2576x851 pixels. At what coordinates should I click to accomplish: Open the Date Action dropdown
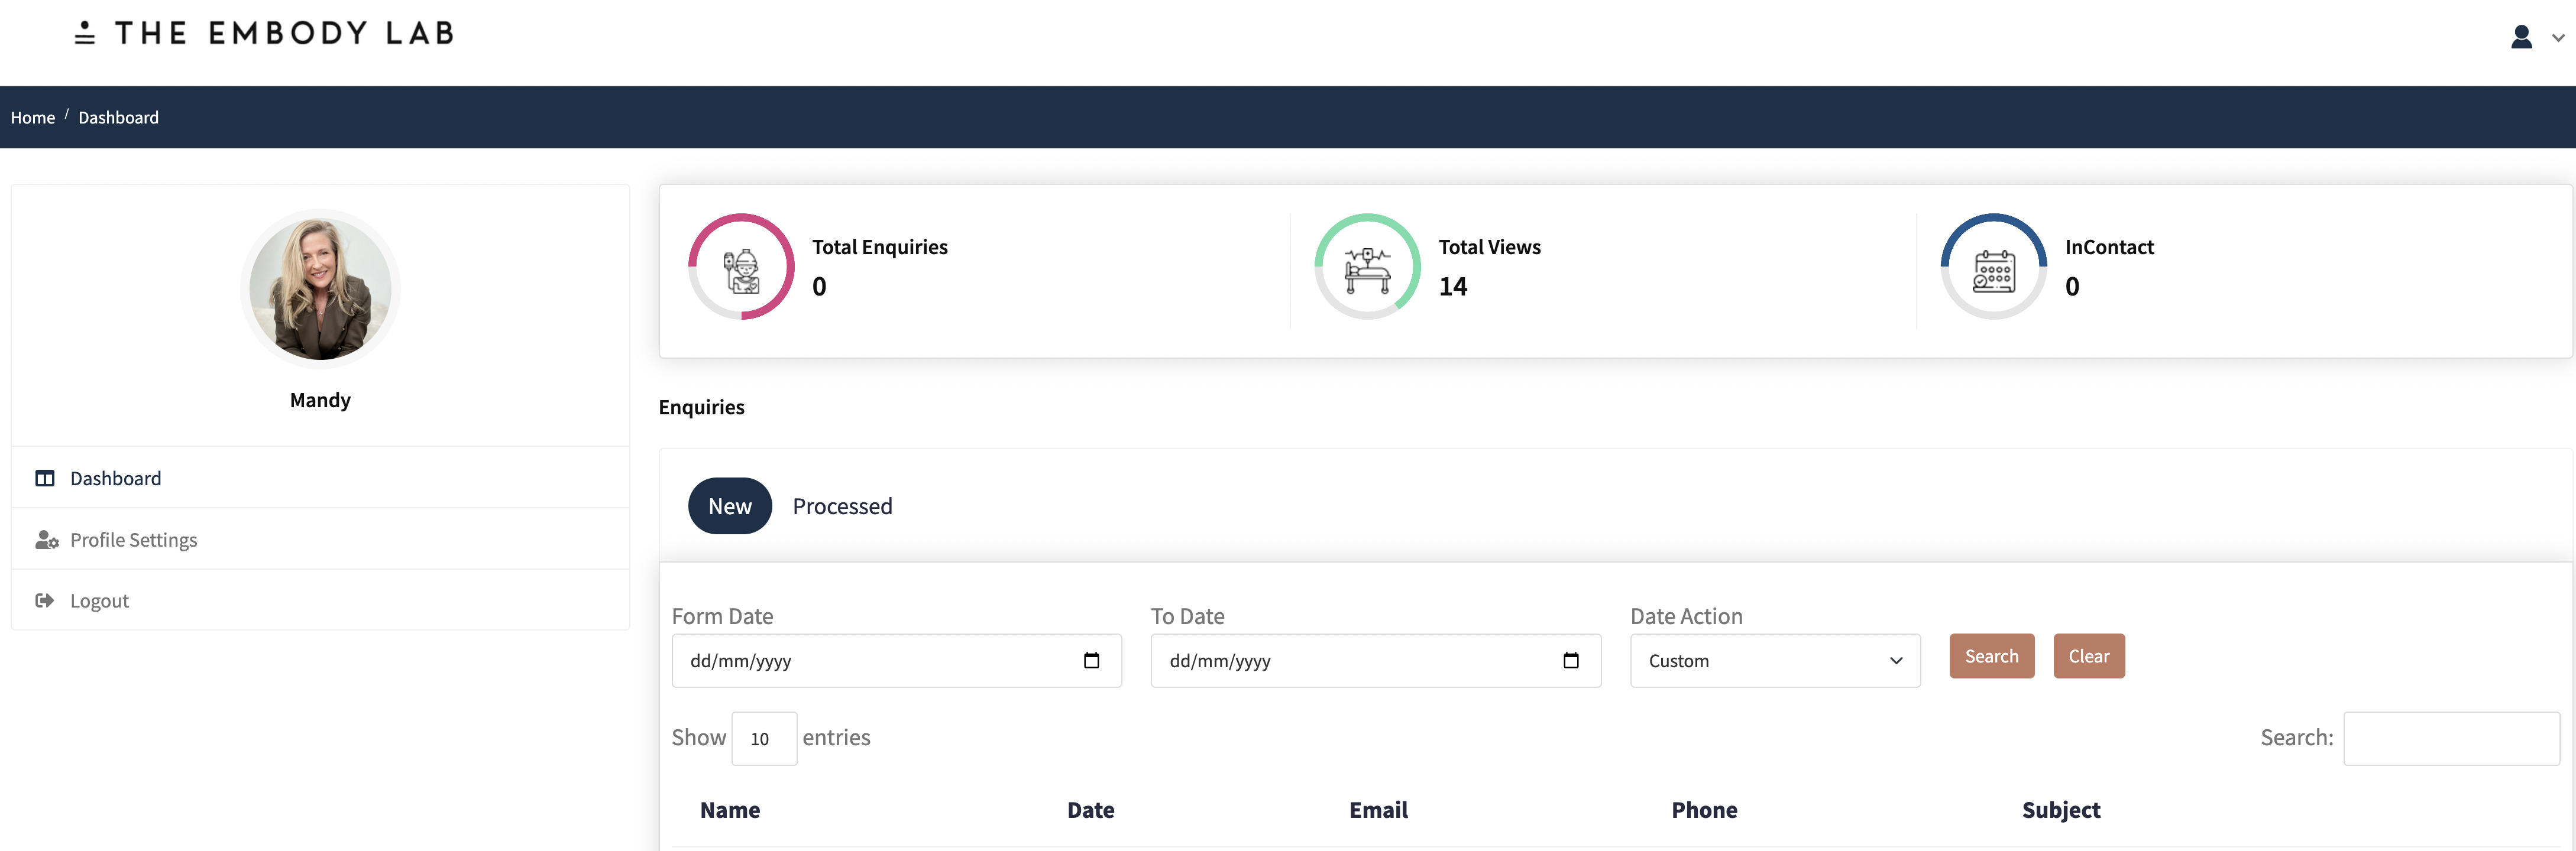[x=1775, y=660]
